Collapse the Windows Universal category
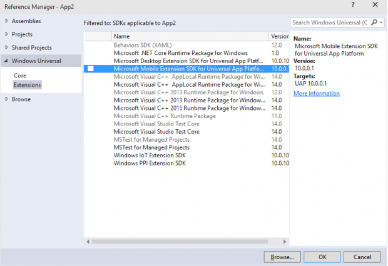 pyautogui.click(x=7, y=61)
